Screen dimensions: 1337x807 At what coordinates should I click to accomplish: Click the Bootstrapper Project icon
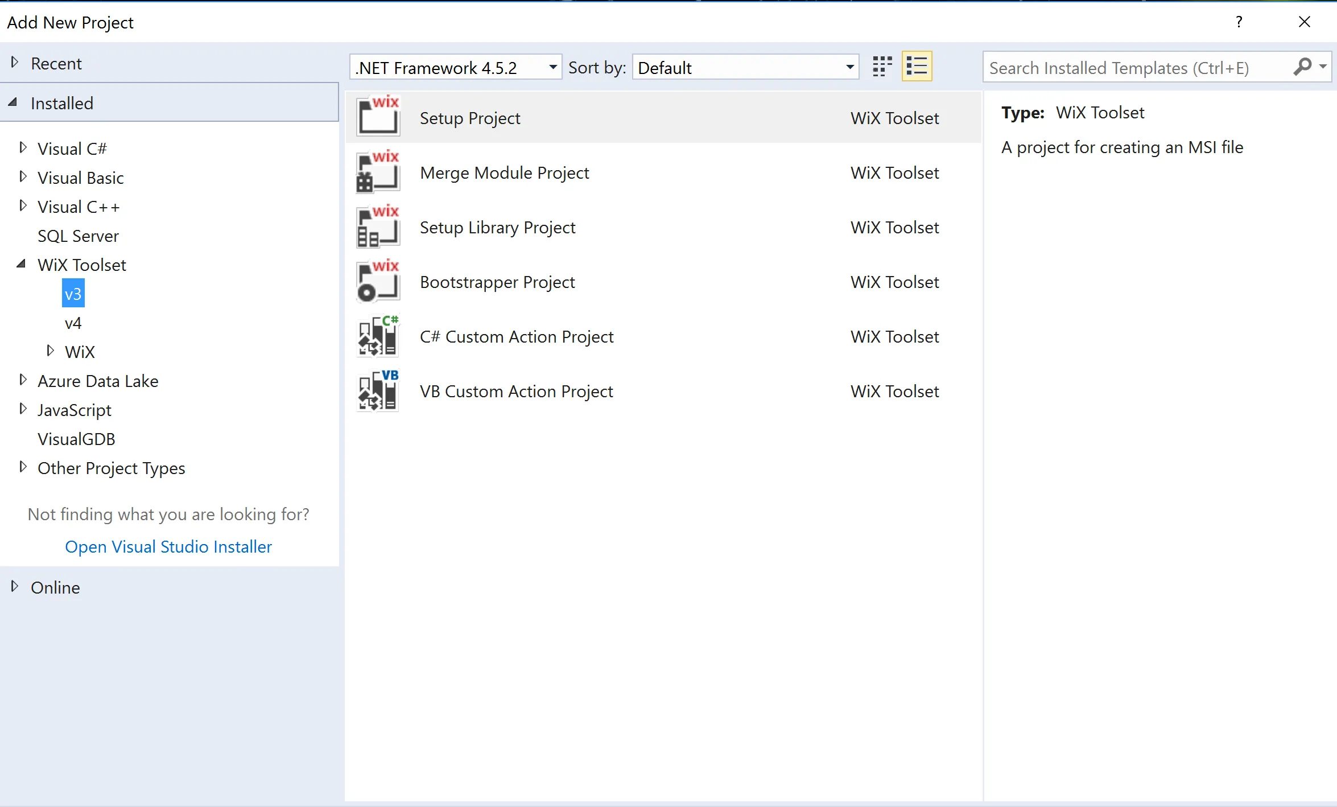click(378, 281)
